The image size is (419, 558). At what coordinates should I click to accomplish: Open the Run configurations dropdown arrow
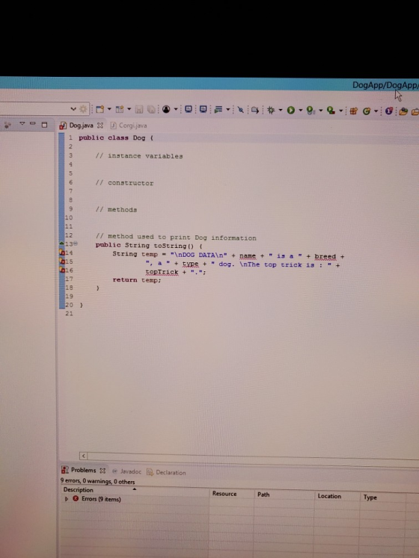tap(300, 111)
